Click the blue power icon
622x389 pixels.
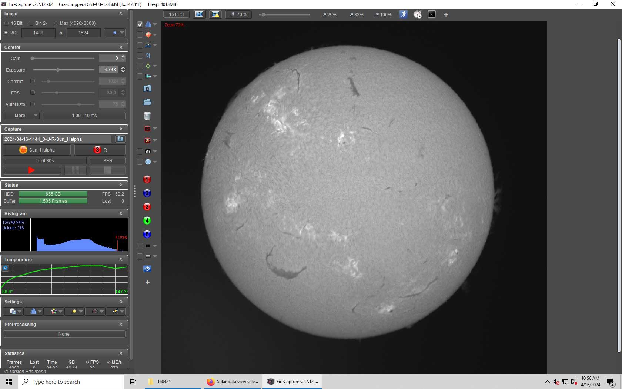(x=147, y=269)
